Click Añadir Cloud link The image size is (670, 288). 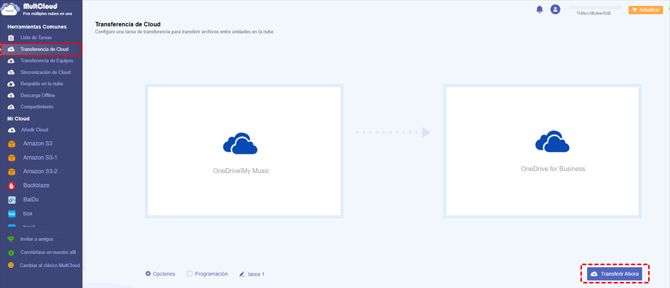click(x=34, y=130)
